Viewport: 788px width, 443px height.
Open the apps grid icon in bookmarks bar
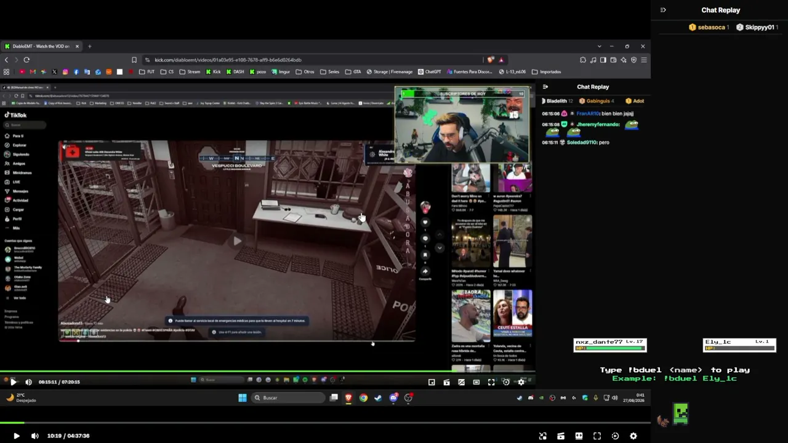click(6, 72)
